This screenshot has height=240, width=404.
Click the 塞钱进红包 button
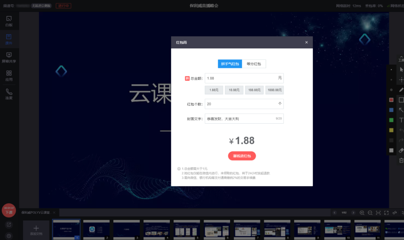[242, 156]
